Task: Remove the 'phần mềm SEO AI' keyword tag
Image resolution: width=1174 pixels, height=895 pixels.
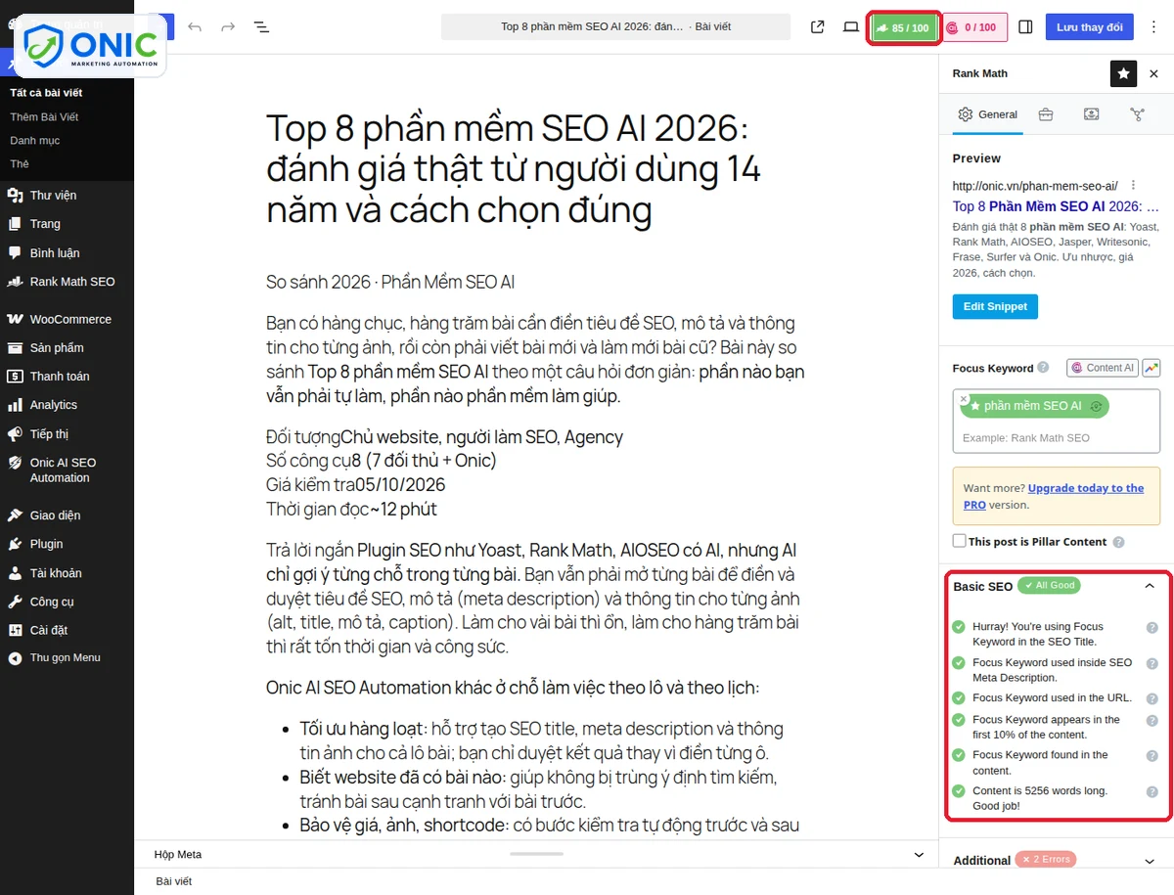Action: tap(964, 399)
